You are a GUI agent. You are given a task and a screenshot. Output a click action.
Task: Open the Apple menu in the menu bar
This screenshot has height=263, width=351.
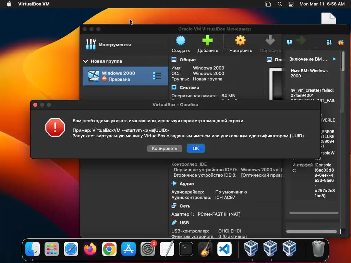tap(9, 4)
